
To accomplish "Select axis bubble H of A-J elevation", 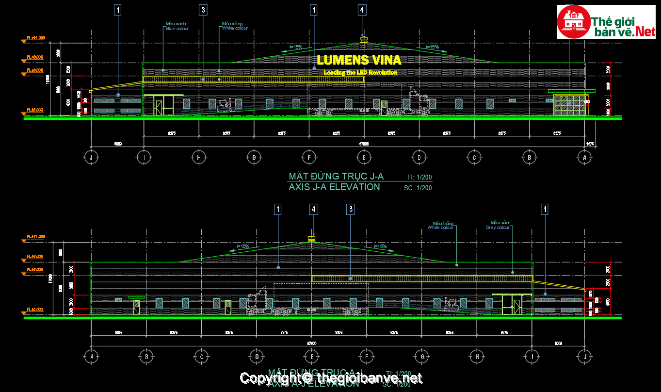I will [x=478, y=357].
